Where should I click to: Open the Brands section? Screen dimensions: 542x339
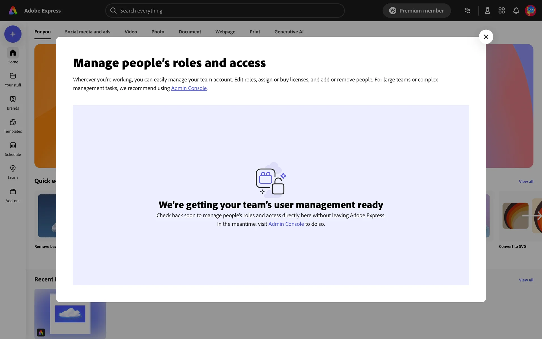click(x=13, y=103)
